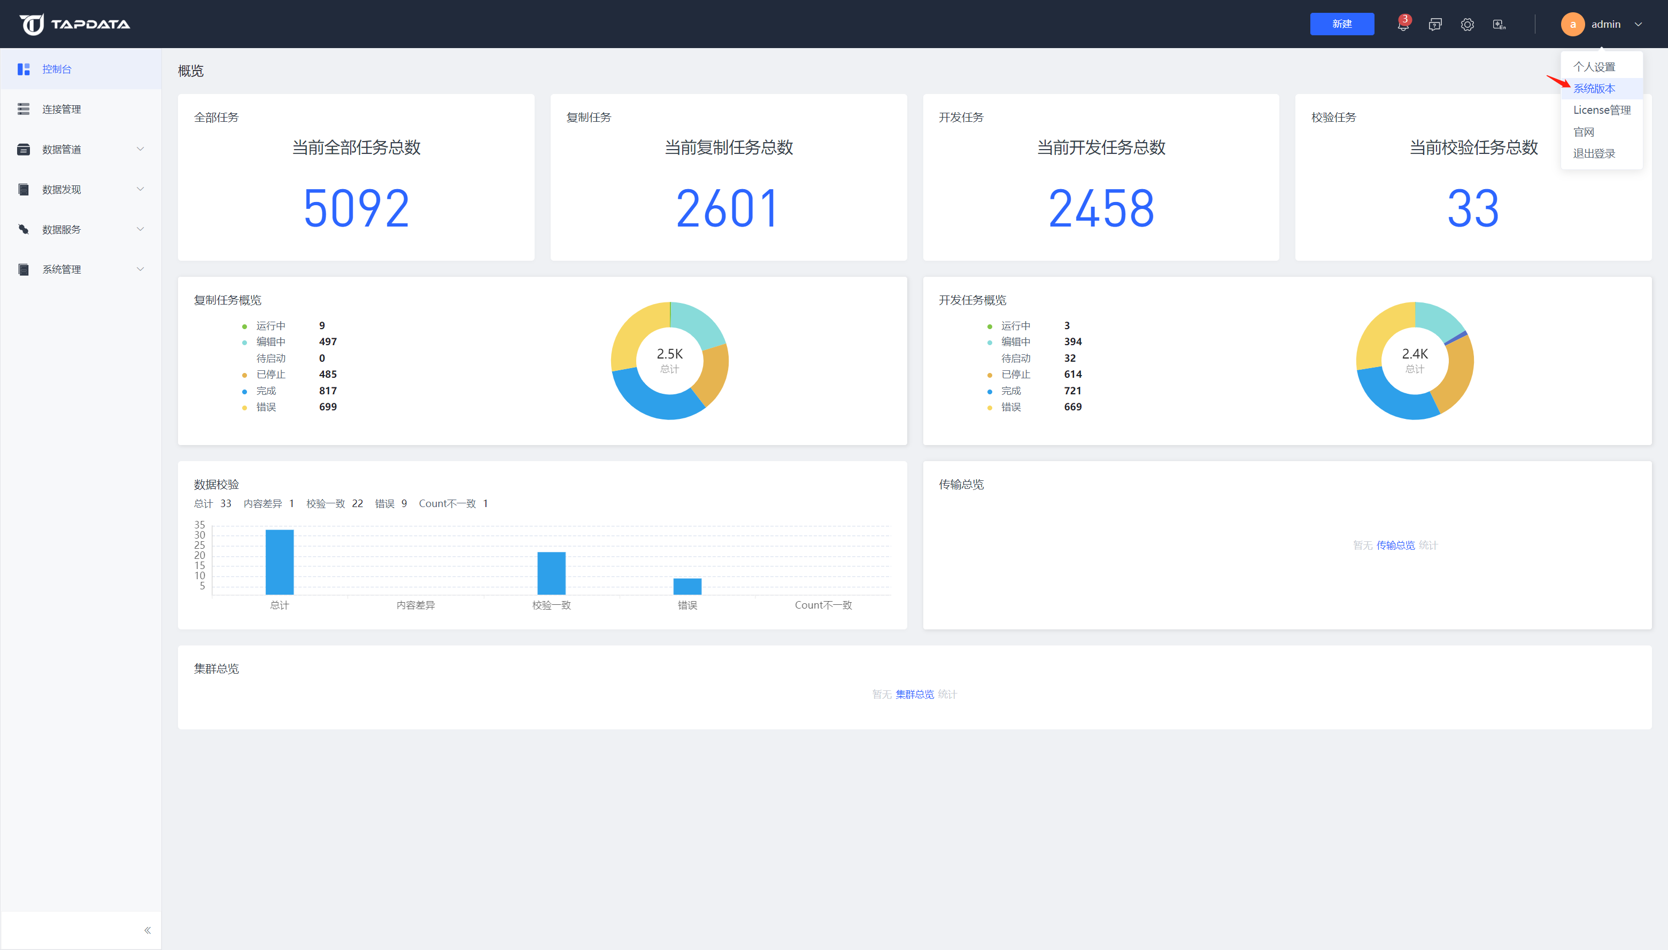Click the help document icon in header
The image size is (1668, 950).
tap(1435, 25)
